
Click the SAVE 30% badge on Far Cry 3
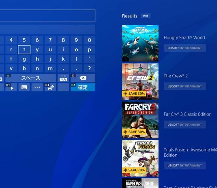[134, 132]
